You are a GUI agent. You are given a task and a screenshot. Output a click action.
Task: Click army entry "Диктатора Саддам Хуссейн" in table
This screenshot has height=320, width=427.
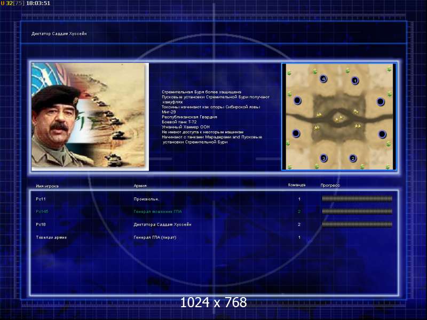163,225
